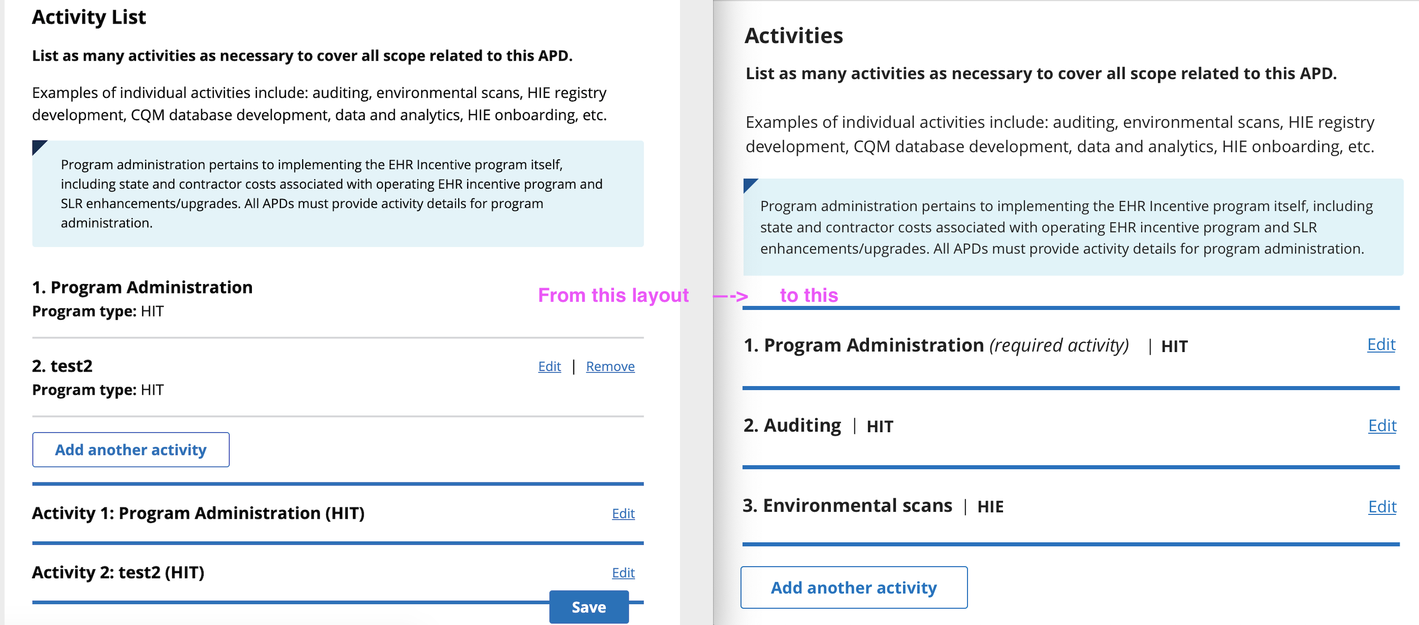Select the 2. test2 entry heading
Screen dimensions: 1419x625
[x=62, y=365]
